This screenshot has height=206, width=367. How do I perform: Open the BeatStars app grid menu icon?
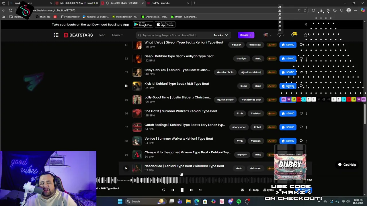(x=56, y=35)
